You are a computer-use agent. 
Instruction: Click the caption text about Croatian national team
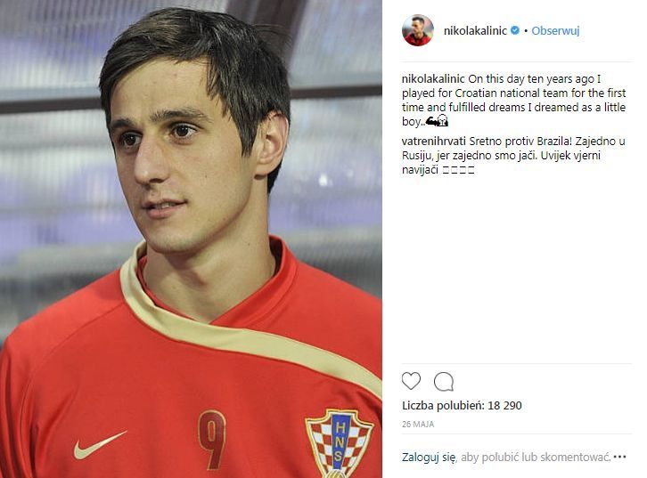click(x=513, y=100)
